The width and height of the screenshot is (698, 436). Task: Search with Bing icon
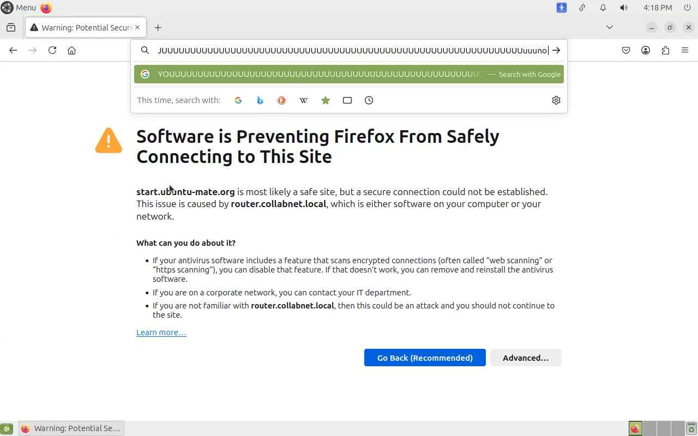[x=260, y=100]
